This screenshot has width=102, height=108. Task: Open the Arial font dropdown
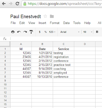click(70, 32)
